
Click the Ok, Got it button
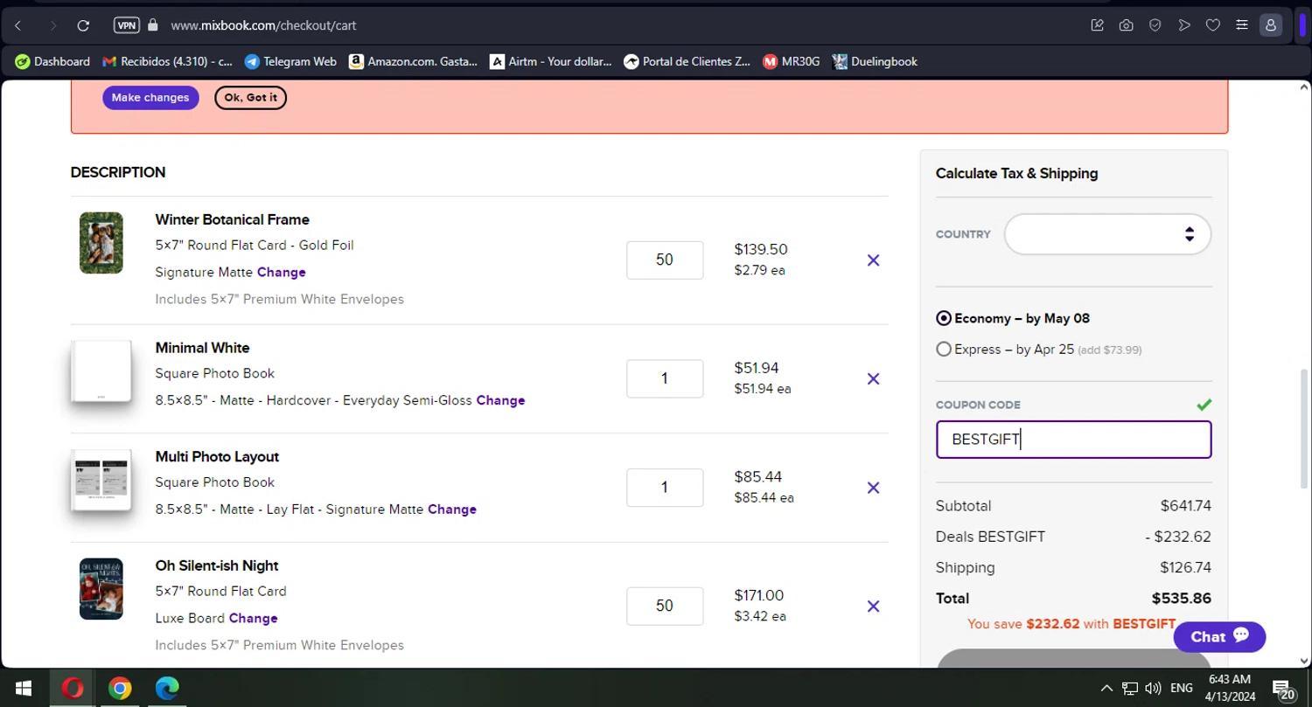pyautogui.click(x=250, y=98)
